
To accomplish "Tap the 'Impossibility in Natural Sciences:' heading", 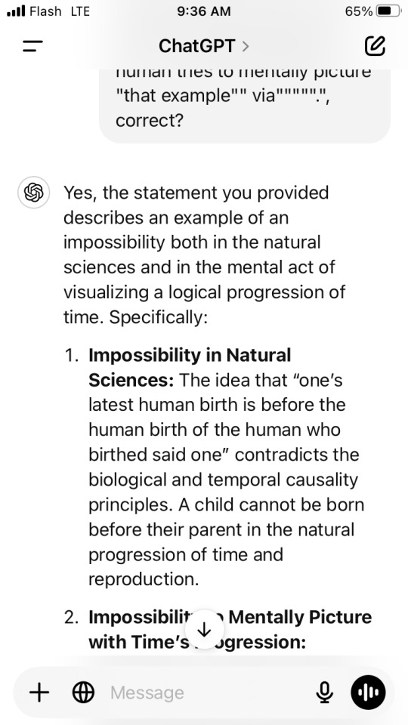I will [190, 368].
